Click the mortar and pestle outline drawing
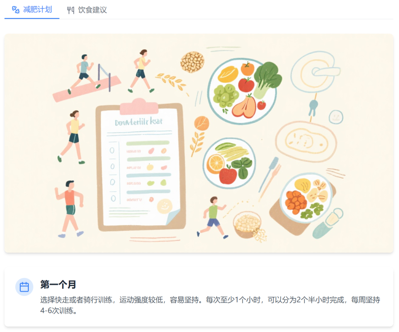The width and height of the screenshot is (399, 332). coord(315,72)
